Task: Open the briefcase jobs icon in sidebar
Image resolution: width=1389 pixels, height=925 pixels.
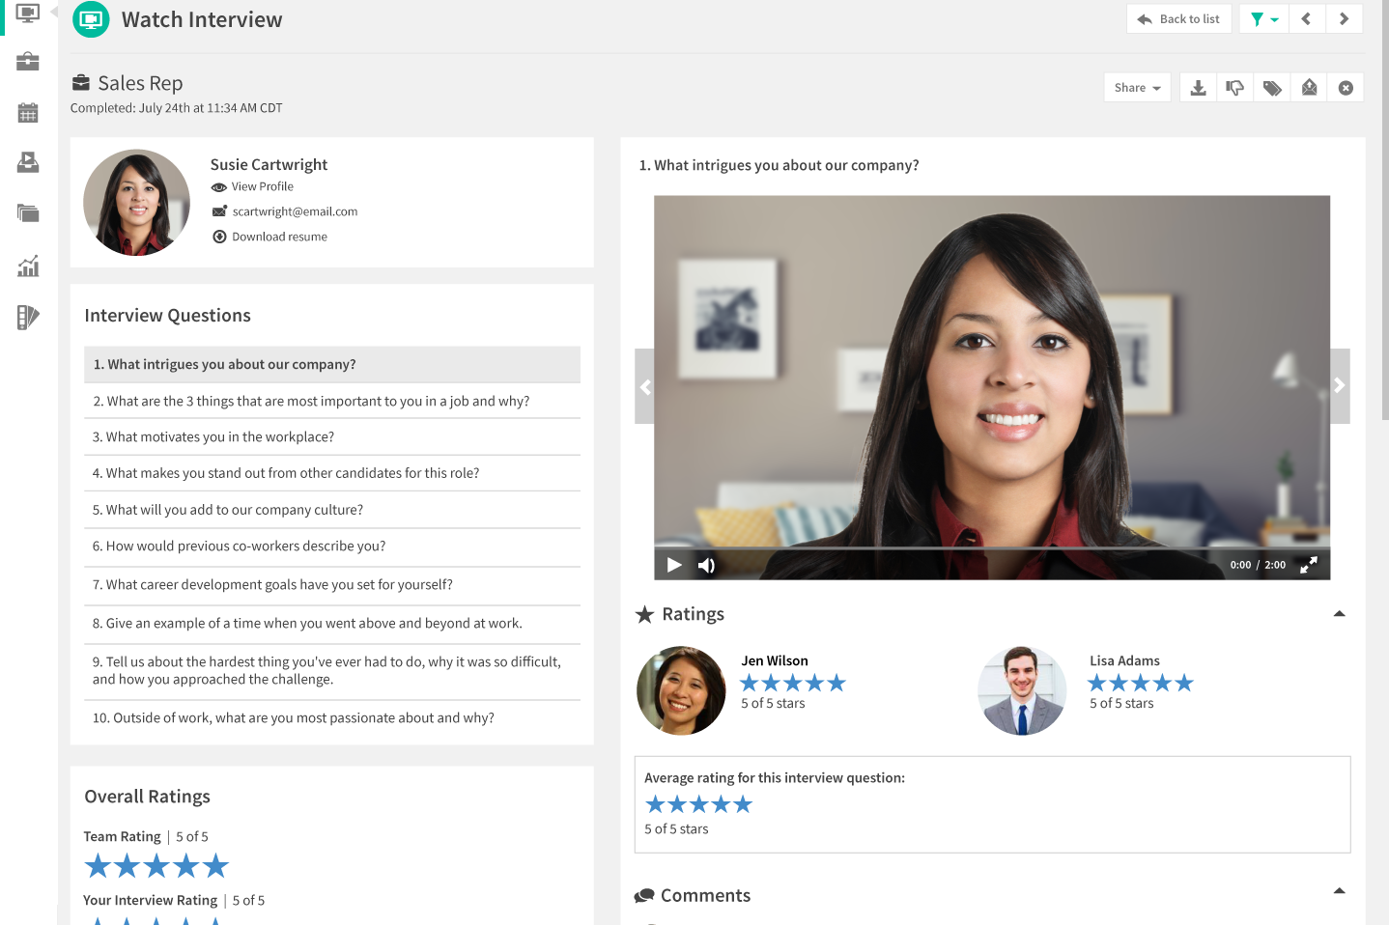Action: [x=28, y=62]
